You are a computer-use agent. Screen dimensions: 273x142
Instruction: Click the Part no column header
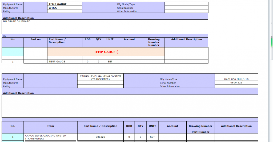tap(35, 39)
